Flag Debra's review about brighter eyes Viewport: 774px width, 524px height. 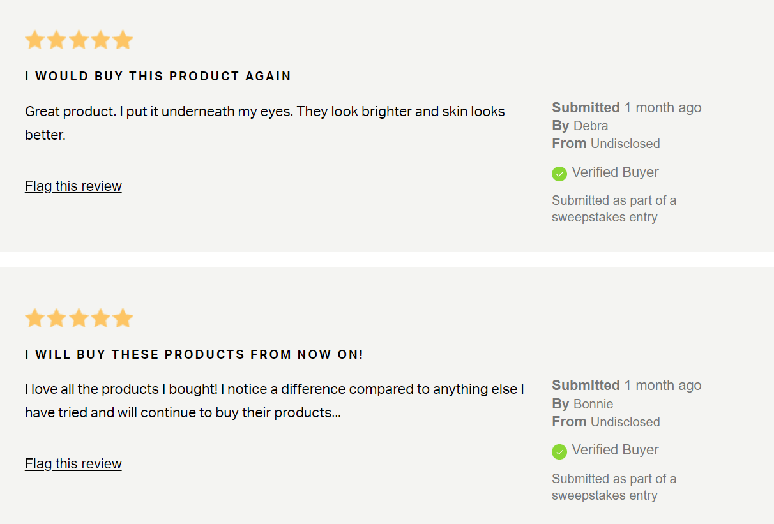[73, 186]
